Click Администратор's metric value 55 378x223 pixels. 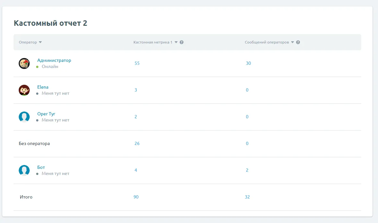(x=137, y=63)
